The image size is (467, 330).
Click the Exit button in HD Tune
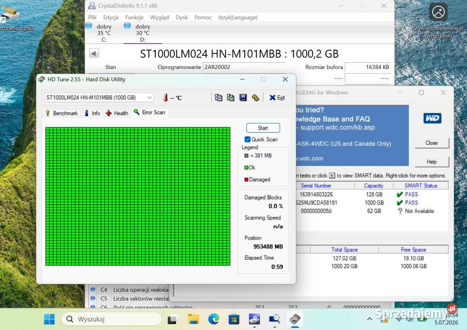277,97
